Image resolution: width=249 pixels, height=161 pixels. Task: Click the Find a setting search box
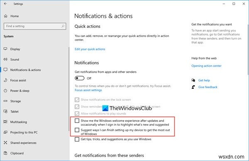pos(35,26)
